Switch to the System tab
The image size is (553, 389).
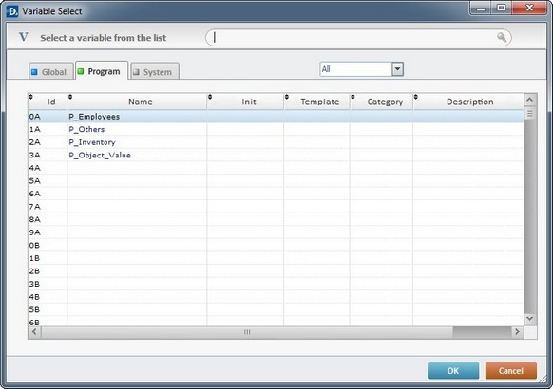(x=155, y=71)
